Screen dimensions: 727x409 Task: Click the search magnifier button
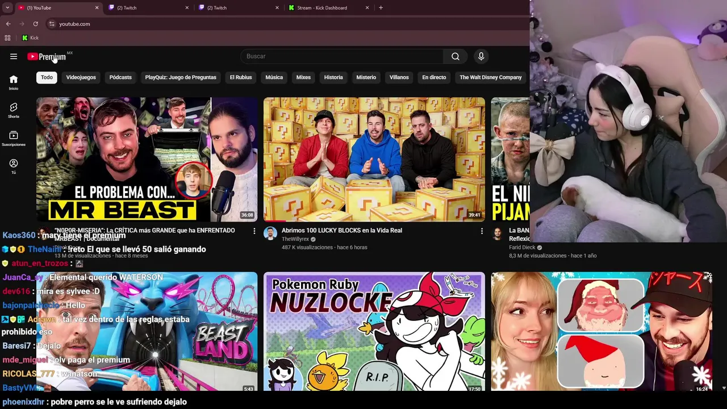click(456, 56)
